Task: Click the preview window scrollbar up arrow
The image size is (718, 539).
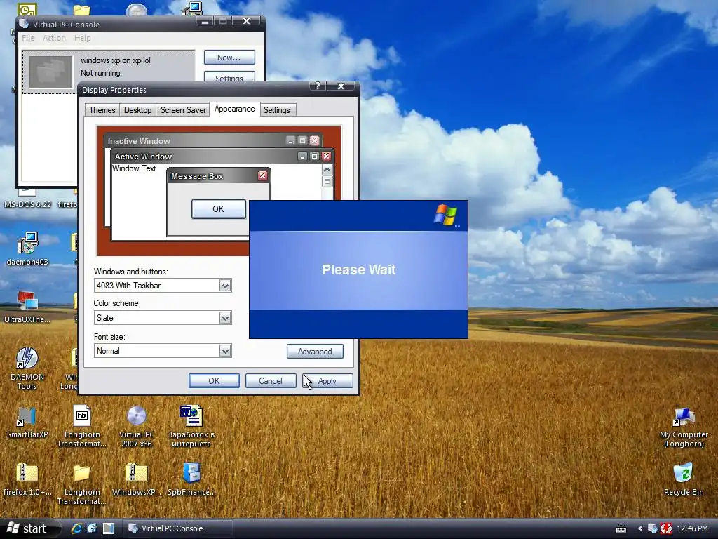Action: tap(327, 170)
